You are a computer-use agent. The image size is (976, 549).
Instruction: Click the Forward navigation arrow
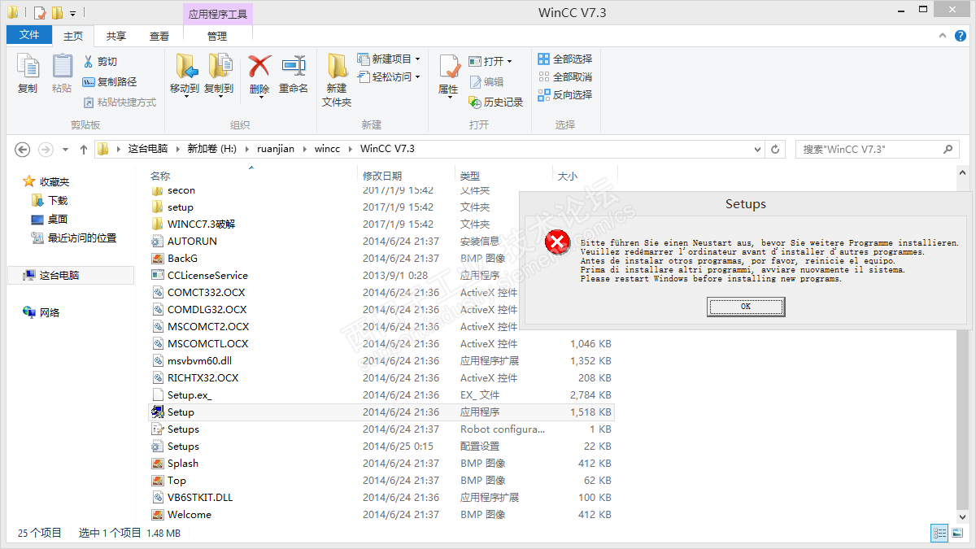coord(46,150)
